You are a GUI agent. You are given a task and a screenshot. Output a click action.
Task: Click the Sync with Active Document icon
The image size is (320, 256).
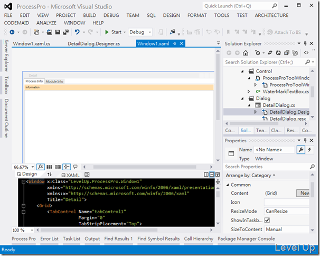click(270, 53)
